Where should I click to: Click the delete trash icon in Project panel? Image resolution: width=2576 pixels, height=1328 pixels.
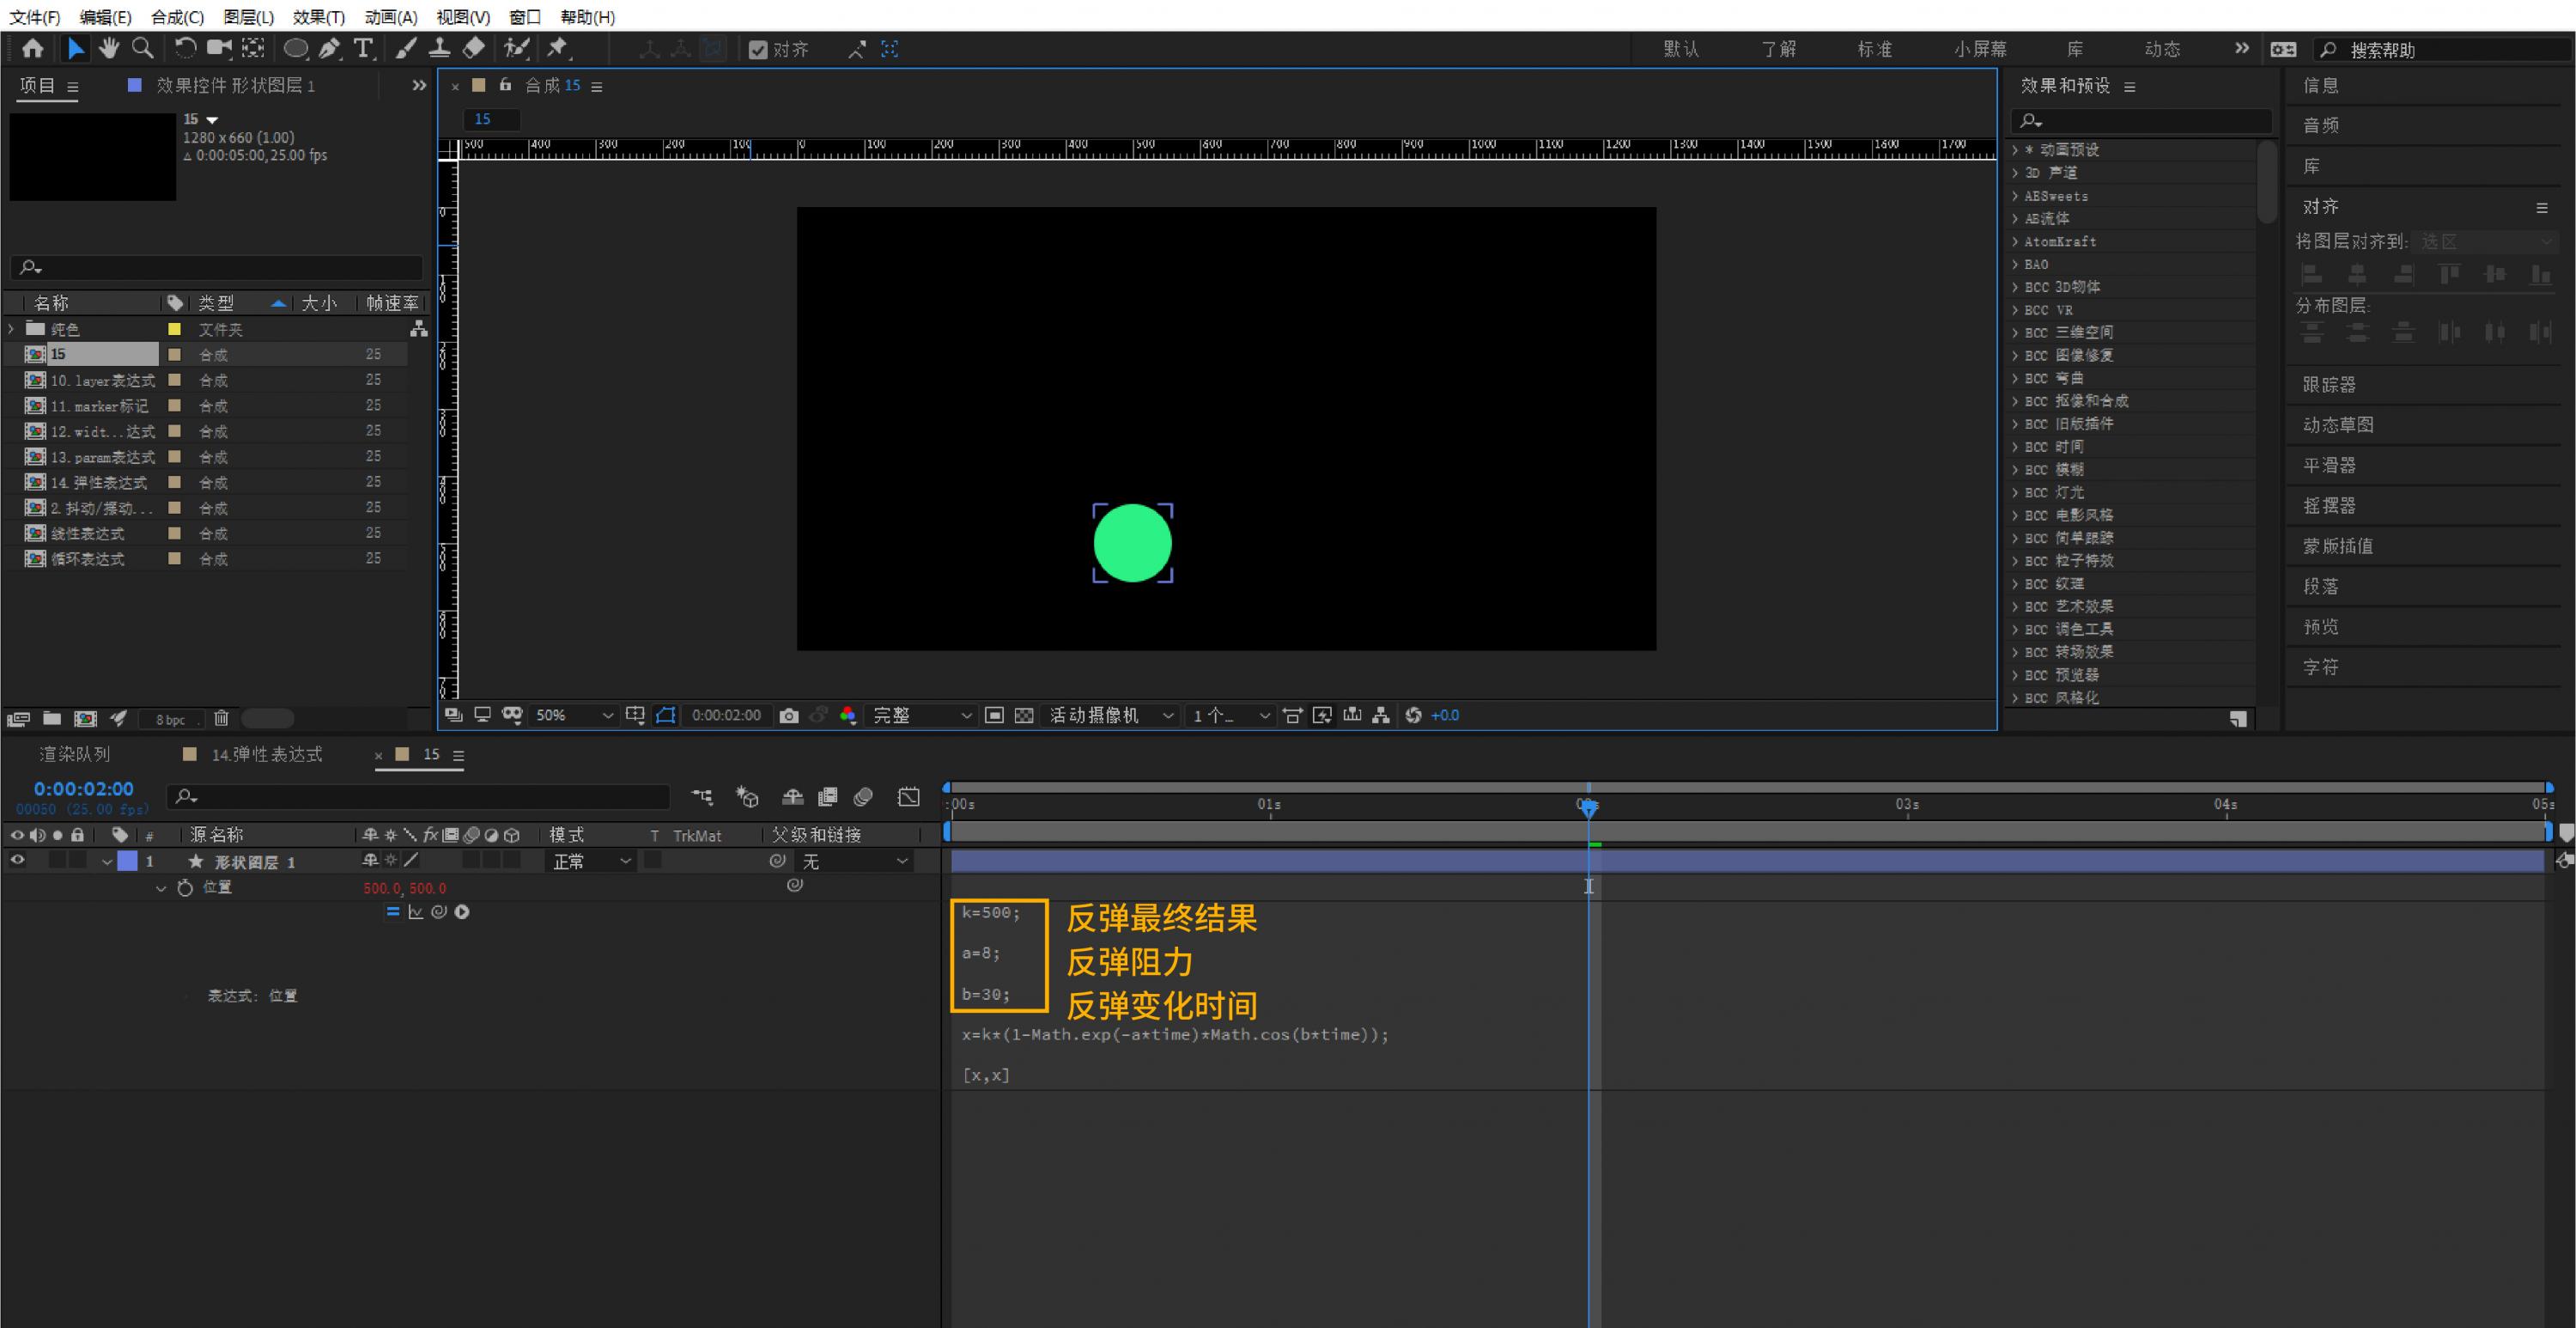(x=221, y=717)
